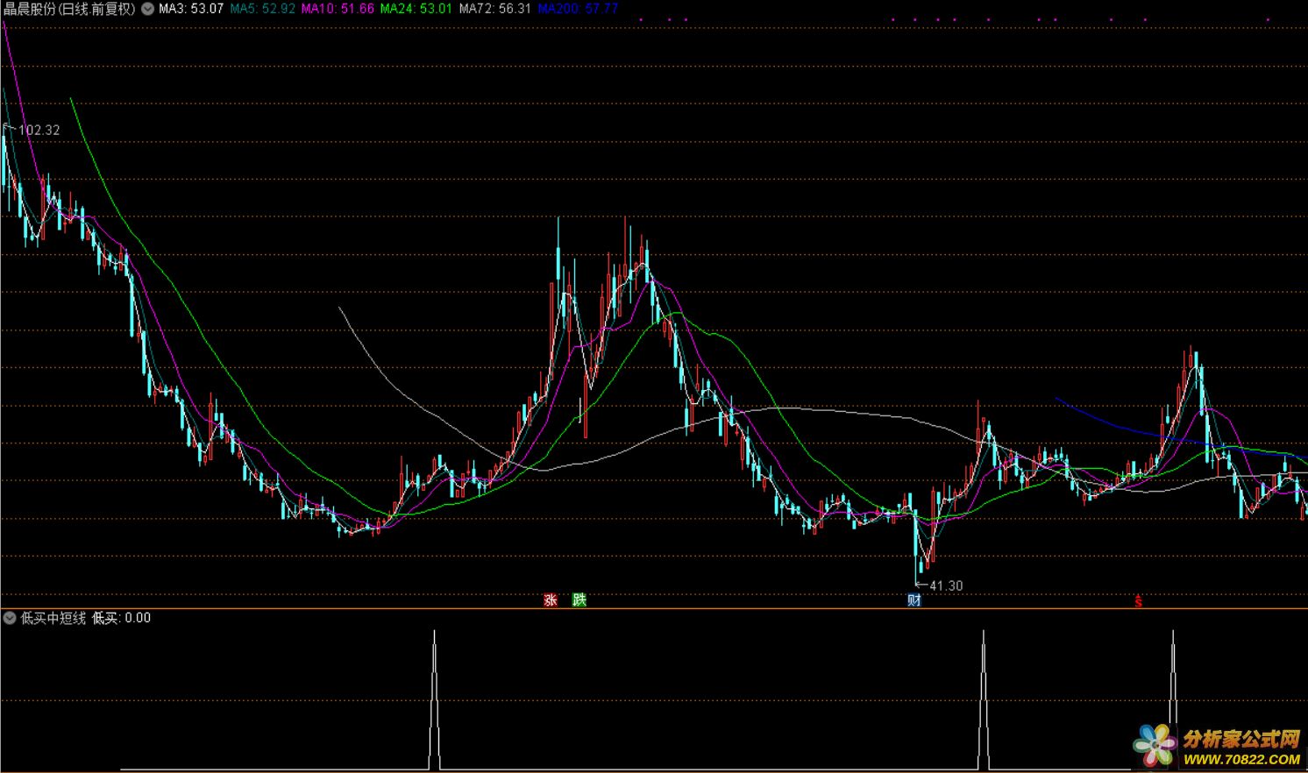
Task: Click the 41.30 low price label
Action: [x=946, y=585]
